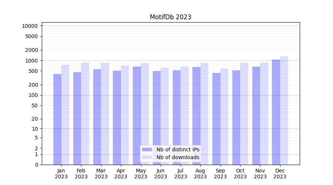Select the 'Nb of downloads' legend label
Viewport: 333px width, 185px height.
click(x=178, y=157)
